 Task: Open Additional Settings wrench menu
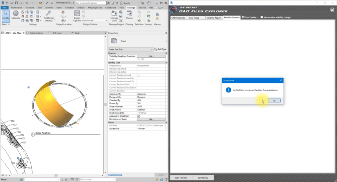[49, 16]
